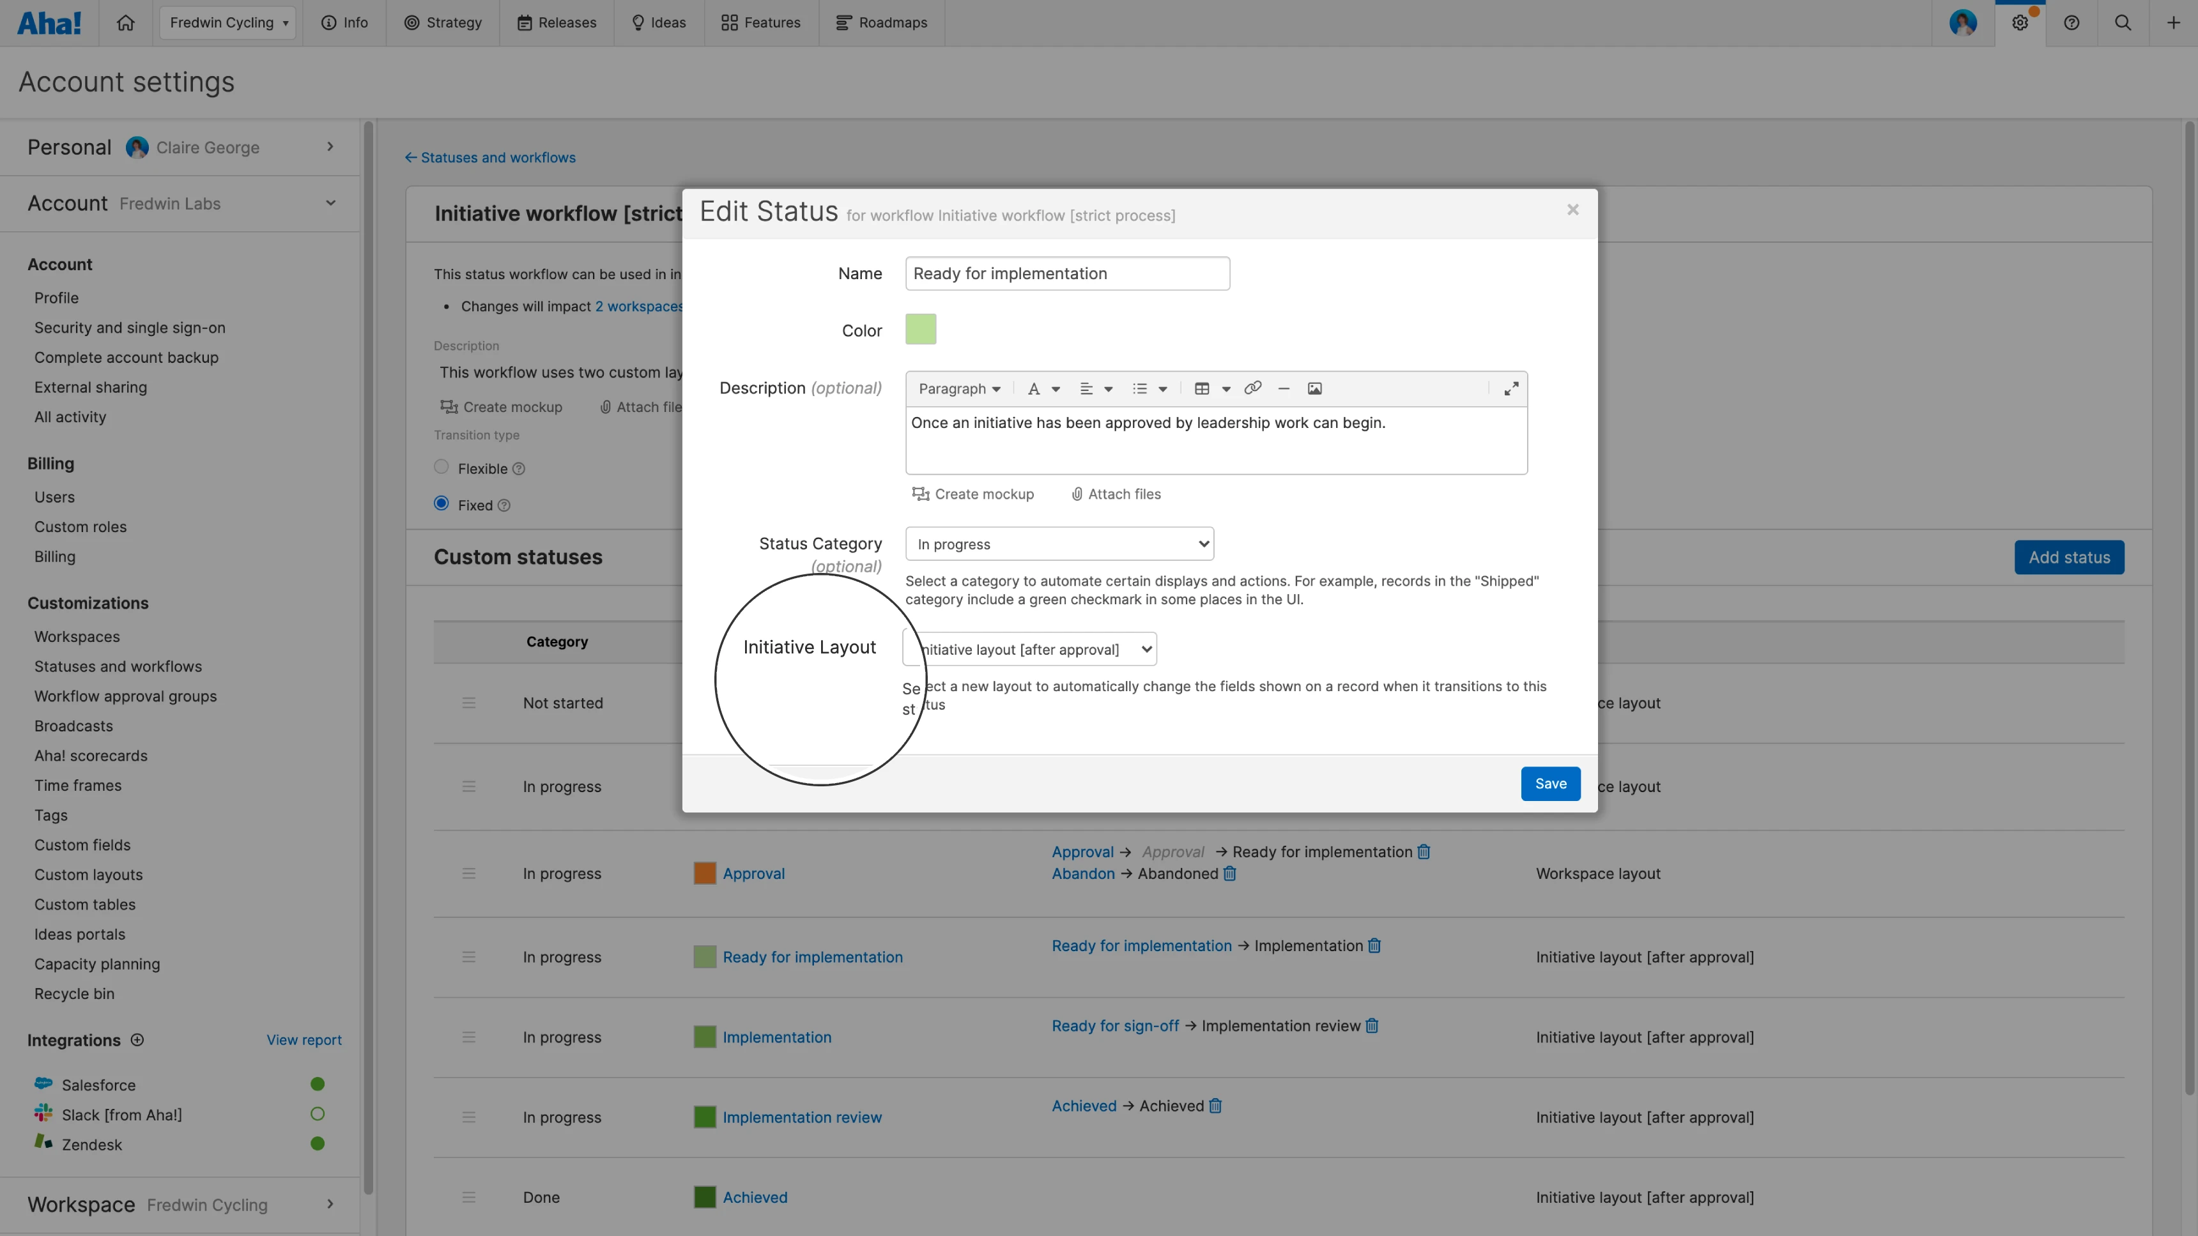Image resolution: width=2198 pixels, height=1236 pixels.
Task: Insert horizontal rule in description
Action: [x=1283, y=388]
